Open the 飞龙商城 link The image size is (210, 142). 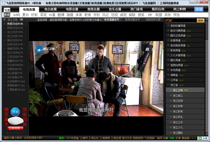click(149, 138)
